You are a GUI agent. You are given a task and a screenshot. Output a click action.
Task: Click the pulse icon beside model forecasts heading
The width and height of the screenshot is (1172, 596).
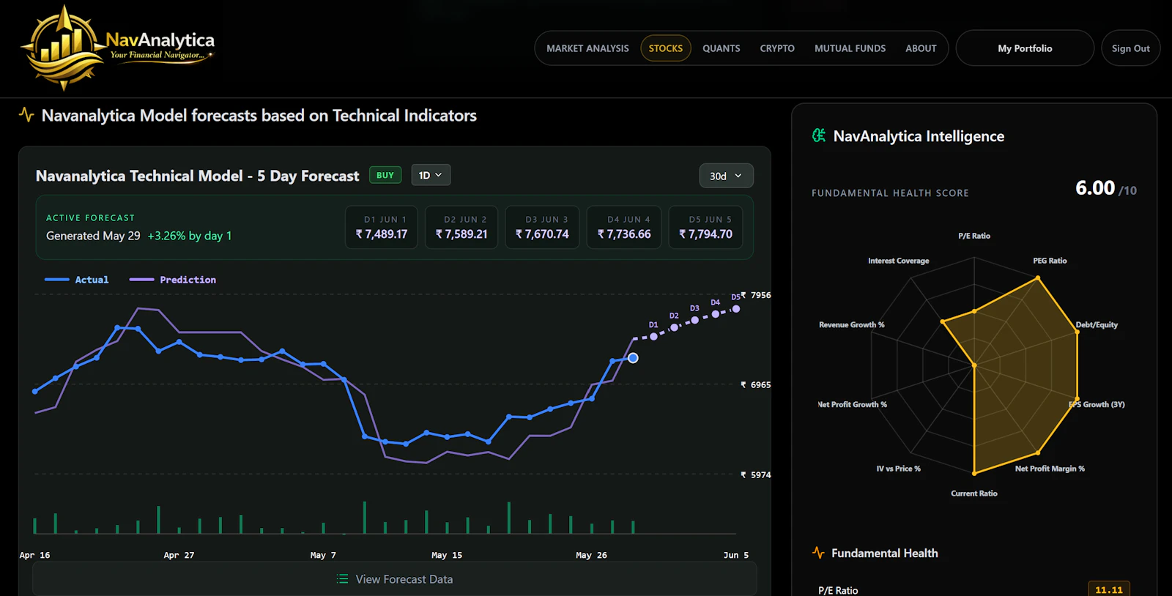(26, 115)
